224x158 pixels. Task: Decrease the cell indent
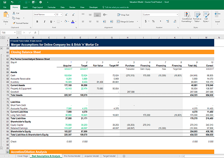(104, 22)
